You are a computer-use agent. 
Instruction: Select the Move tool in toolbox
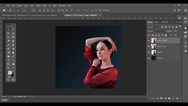click(9, 29)
